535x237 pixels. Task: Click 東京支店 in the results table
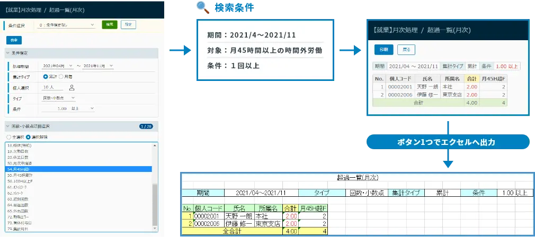coord(452,95)
